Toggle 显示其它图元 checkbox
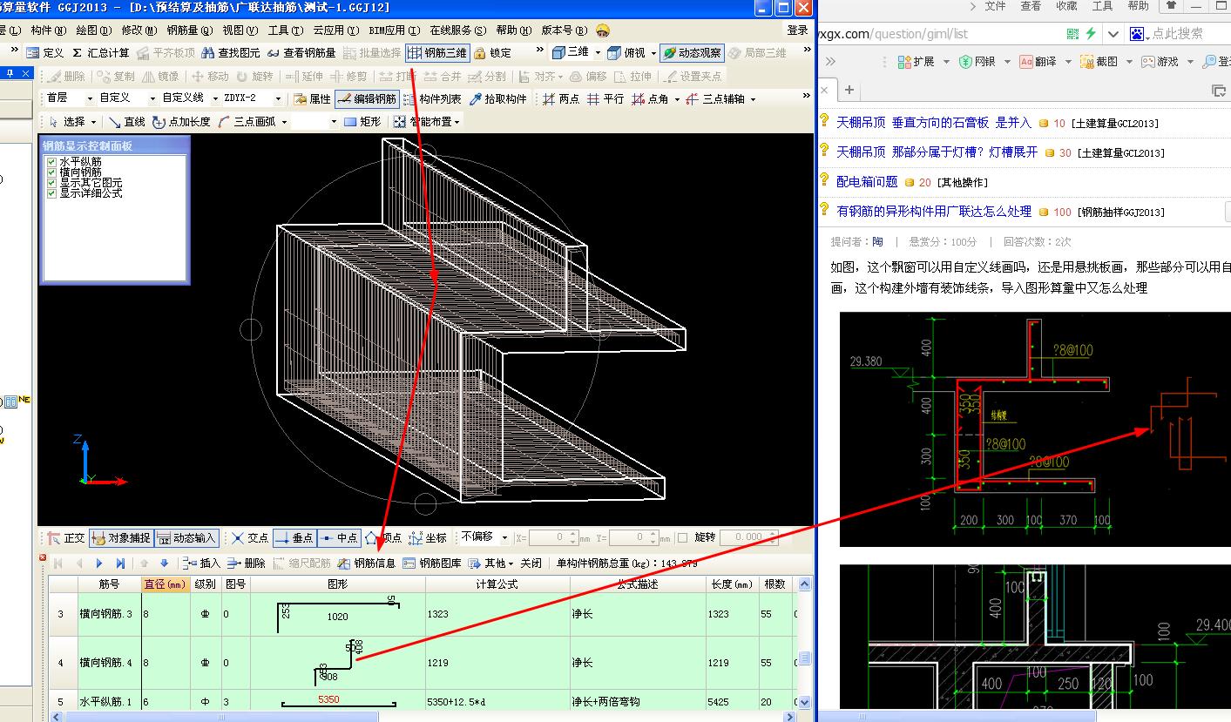This screenshot has width=1231, height=722. tap(53, 183)
